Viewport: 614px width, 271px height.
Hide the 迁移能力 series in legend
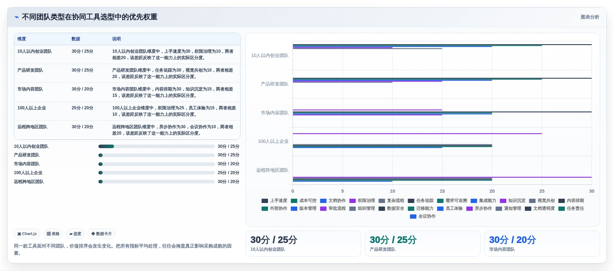tap(420, 209)
